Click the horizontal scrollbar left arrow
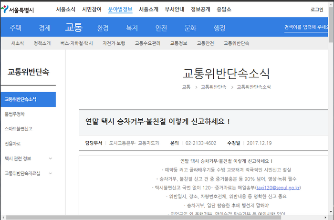334x220 pixels. pyautogui.click(x=3, y=218)
